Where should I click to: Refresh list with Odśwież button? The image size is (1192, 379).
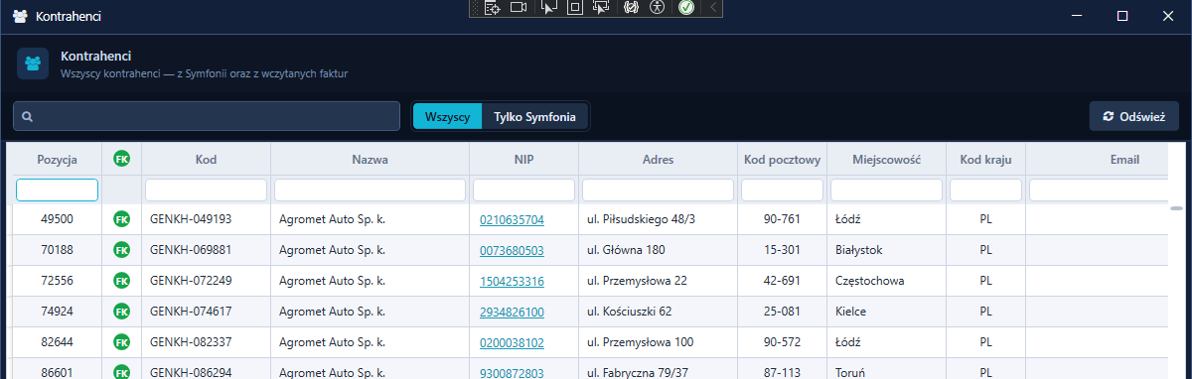click(x=1133, y=116)
